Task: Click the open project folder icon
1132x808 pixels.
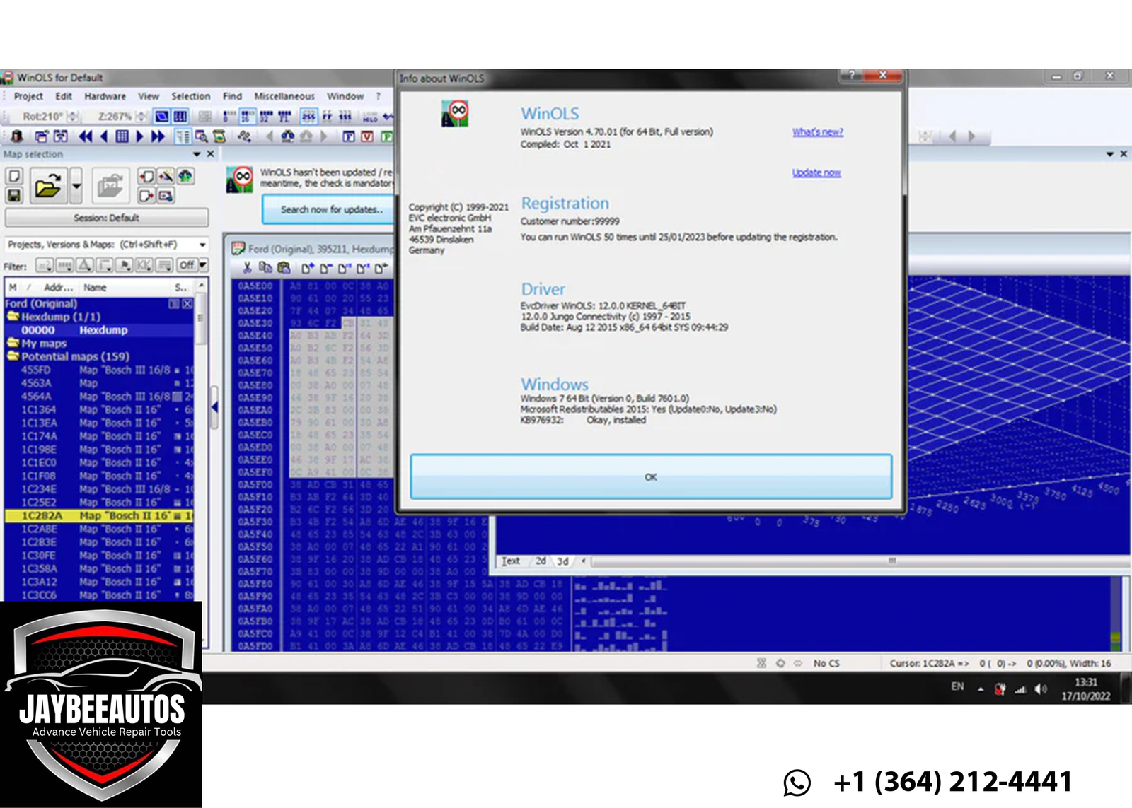Action: tap(47, 187)
